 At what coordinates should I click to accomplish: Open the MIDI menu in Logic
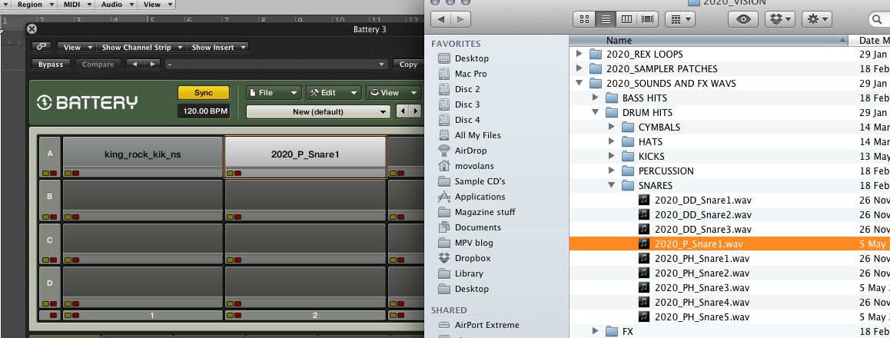[76, 5]
